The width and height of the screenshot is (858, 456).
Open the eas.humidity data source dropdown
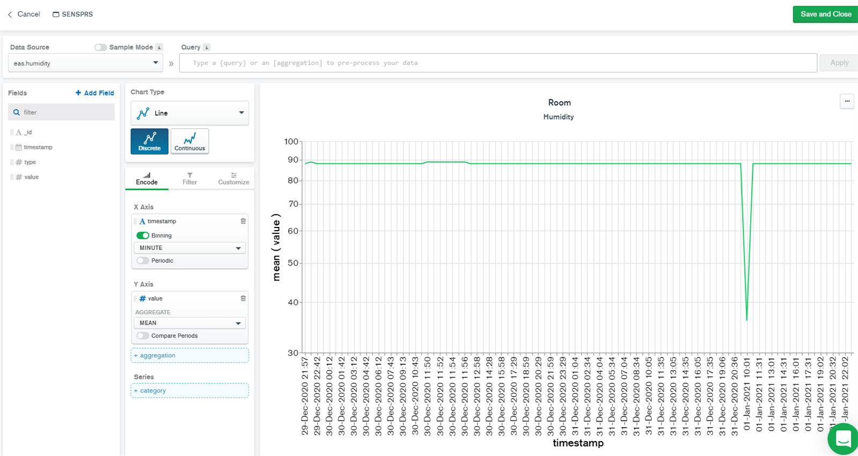[85, 63]
